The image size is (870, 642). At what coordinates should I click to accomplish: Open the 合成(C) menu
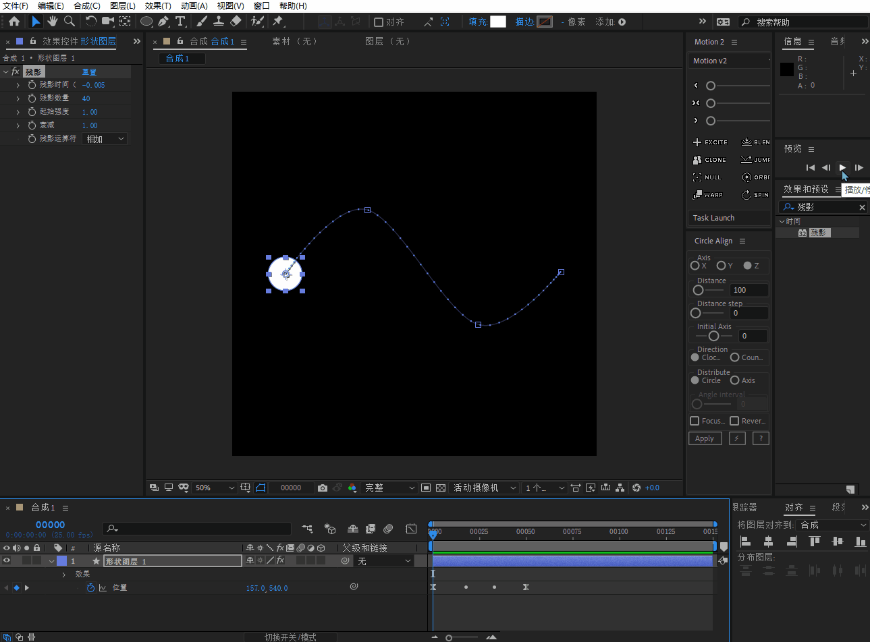tap(86, 6)
